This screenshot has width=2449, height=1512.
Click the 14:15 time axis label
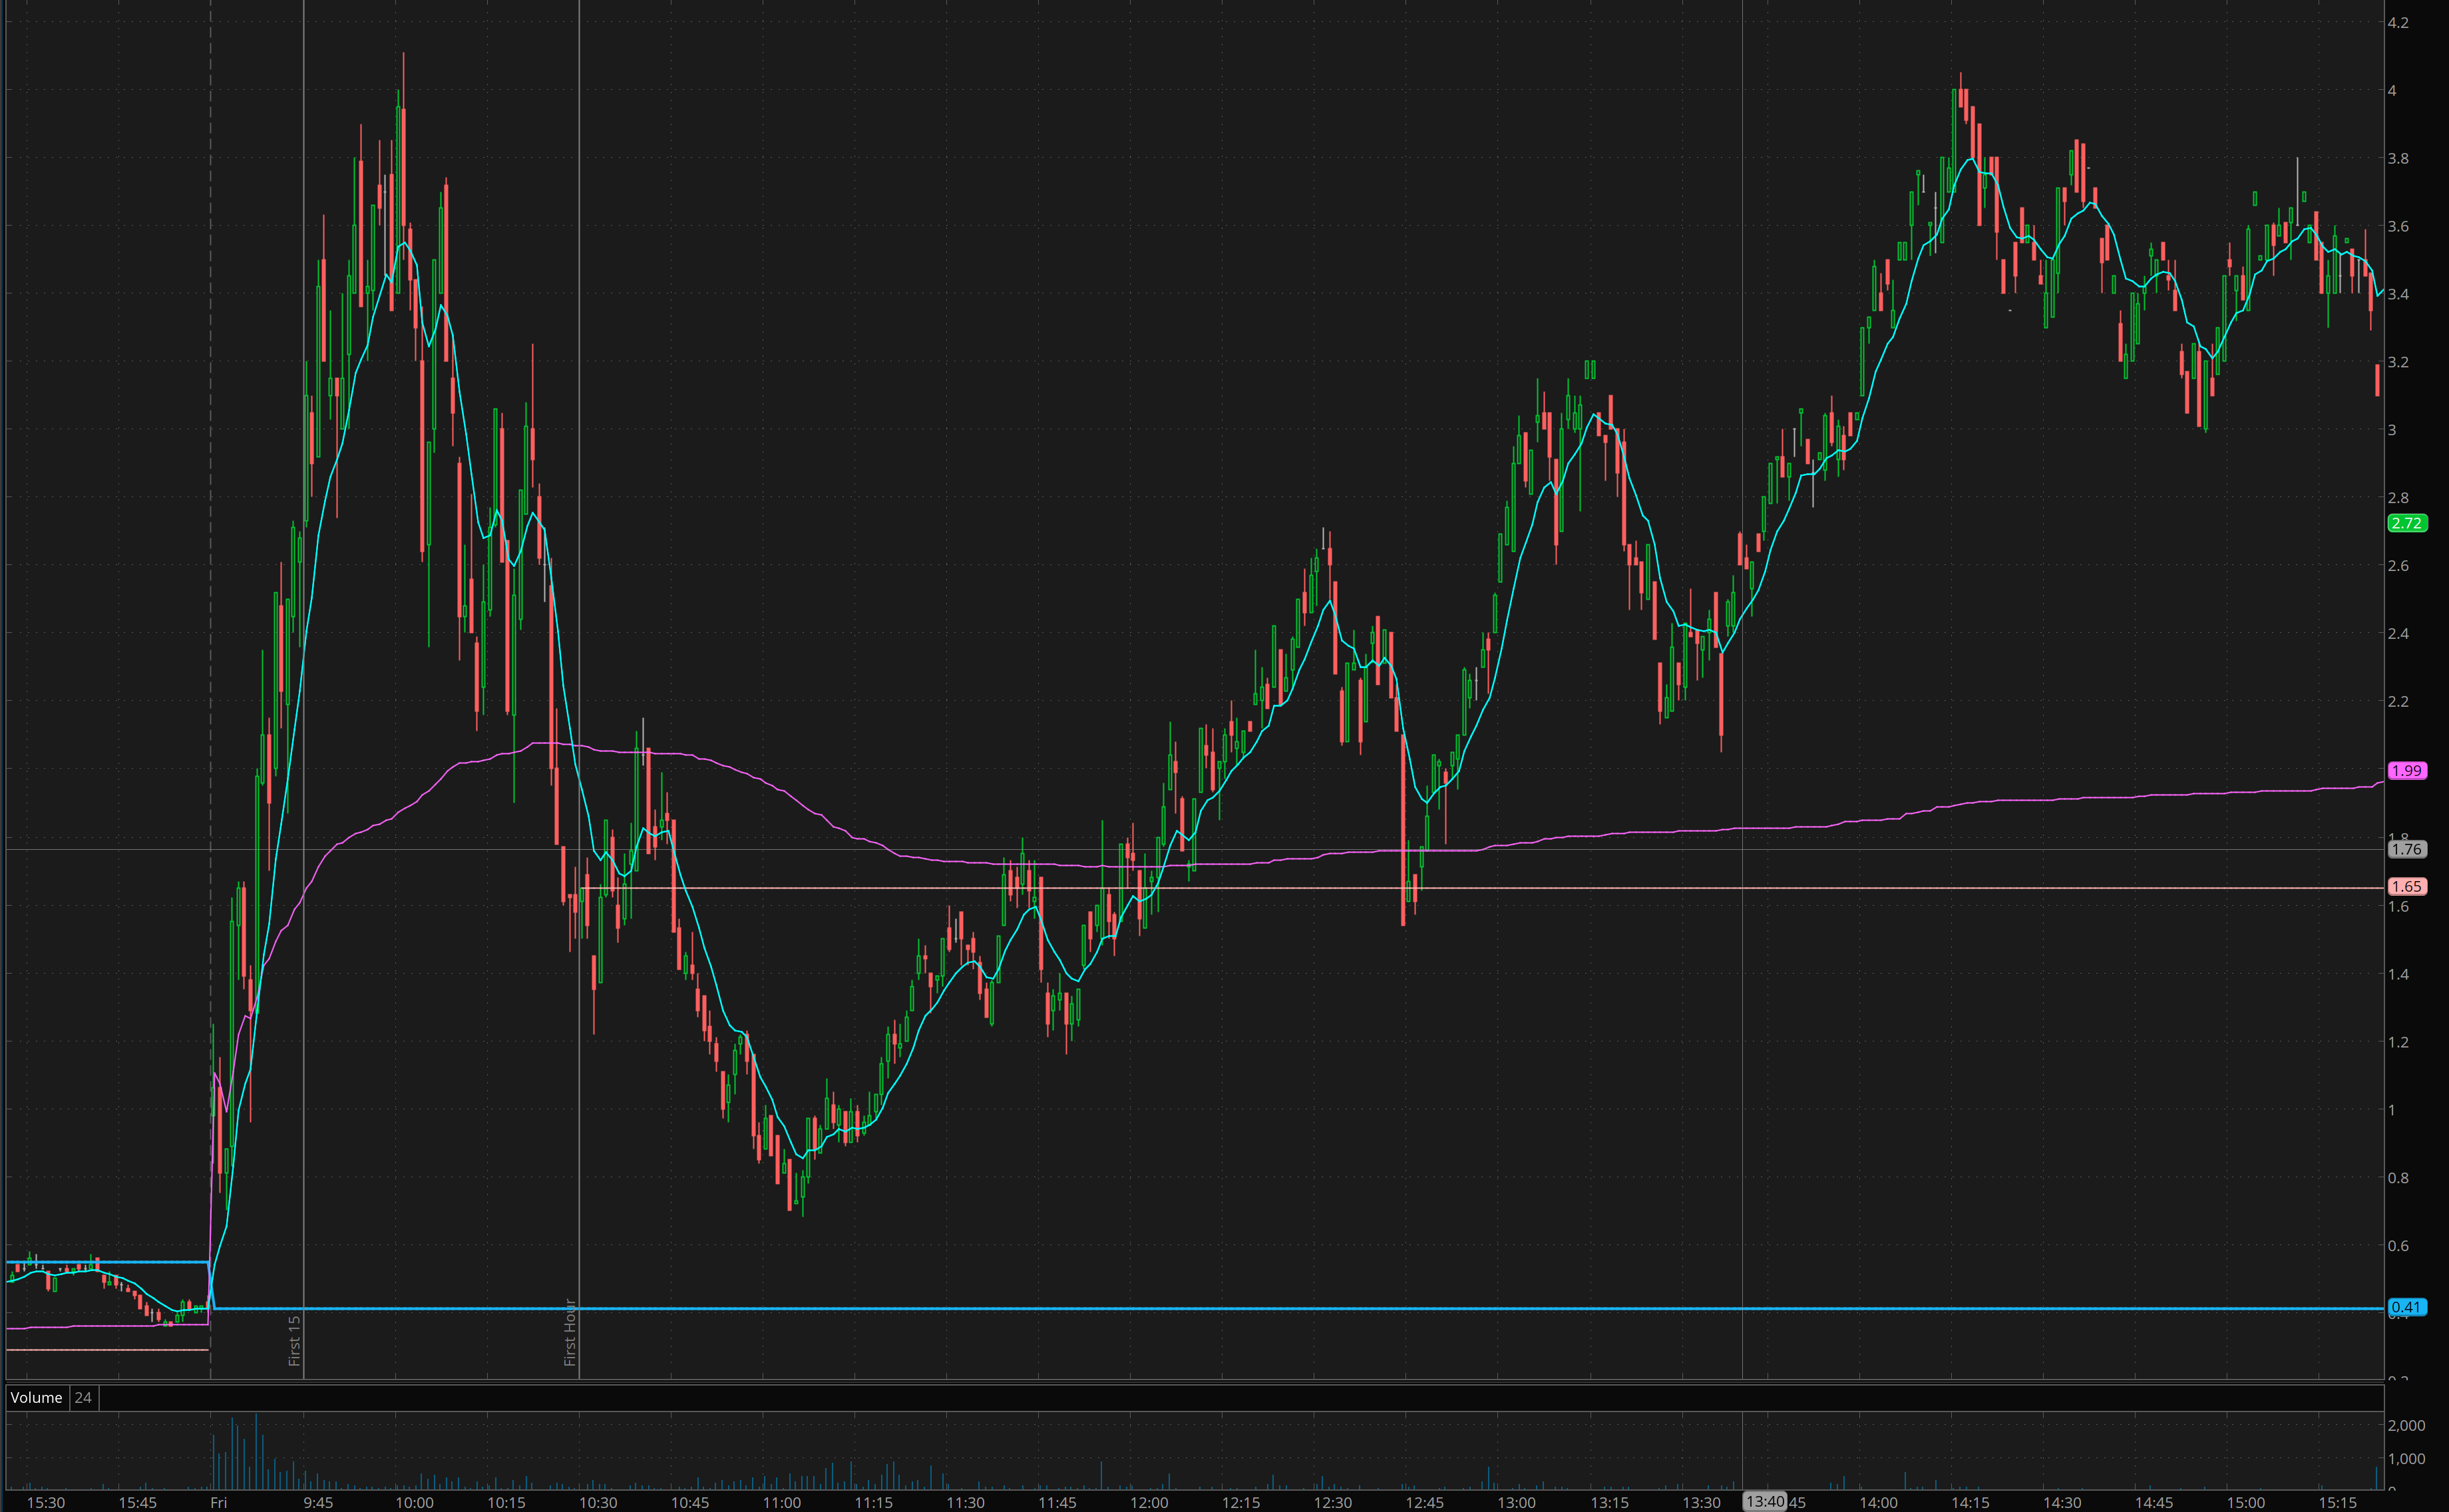click(1970, 1502)
